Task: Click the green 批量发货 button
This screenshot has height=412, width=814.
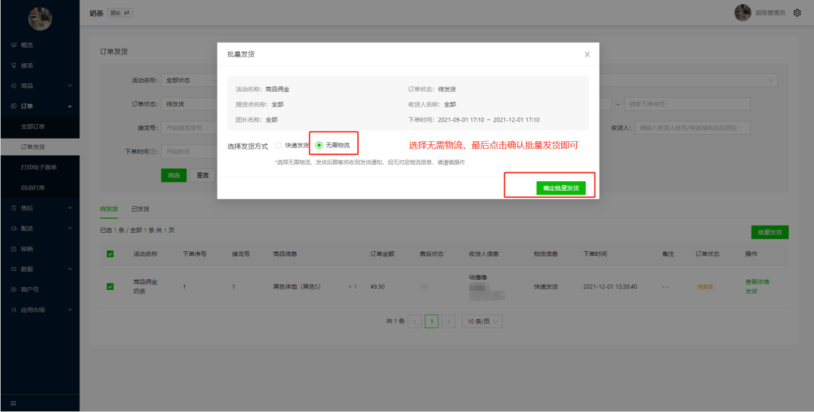Action: coord(769,232)
